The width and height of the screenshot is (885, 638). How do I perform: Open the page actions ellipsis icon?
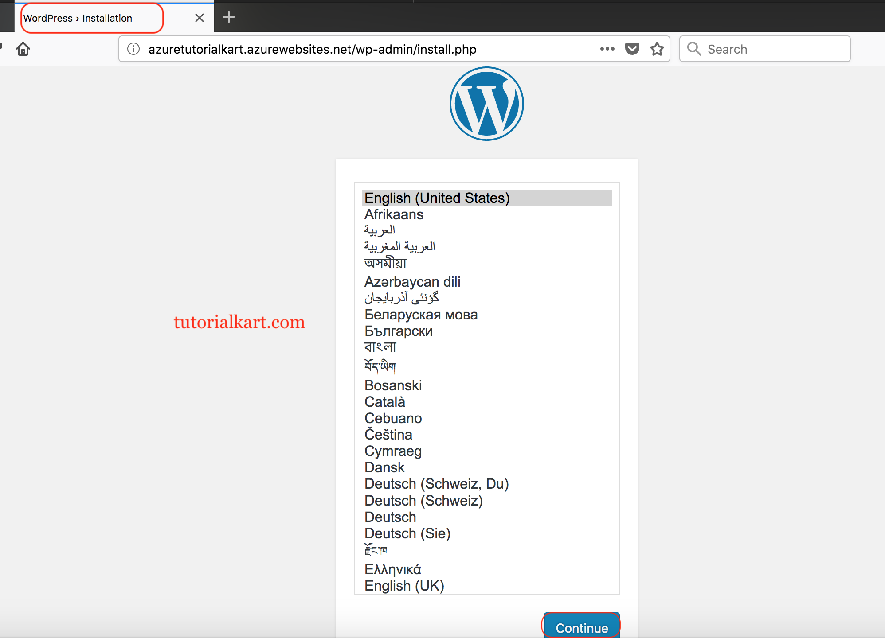(607, 49)
